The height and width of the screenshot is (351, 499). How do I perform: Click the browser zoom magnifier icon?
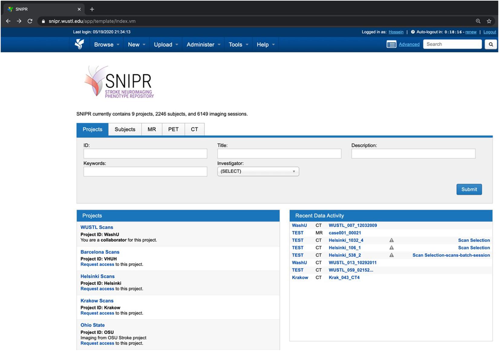478,21
